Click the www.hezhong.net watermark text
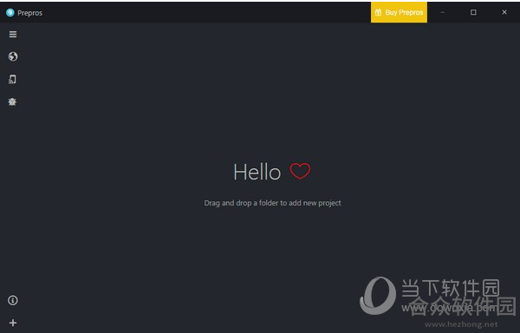This screenshot has width=520, height=333. point(461,324)
